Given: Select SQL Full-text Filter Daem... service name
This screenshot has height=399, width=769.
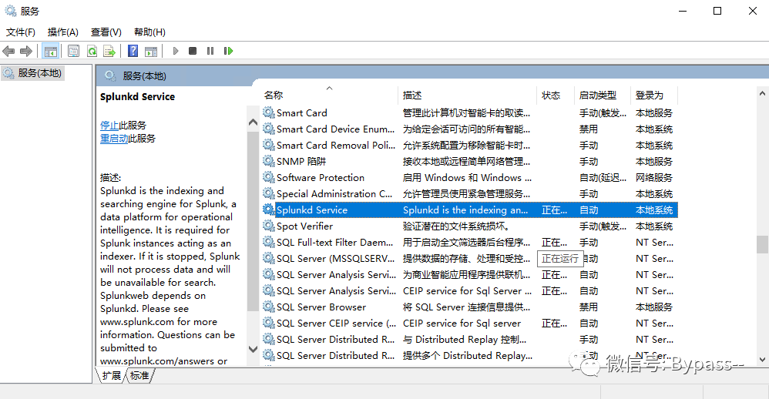Looking at the screenshot, I should pos(335,242).
